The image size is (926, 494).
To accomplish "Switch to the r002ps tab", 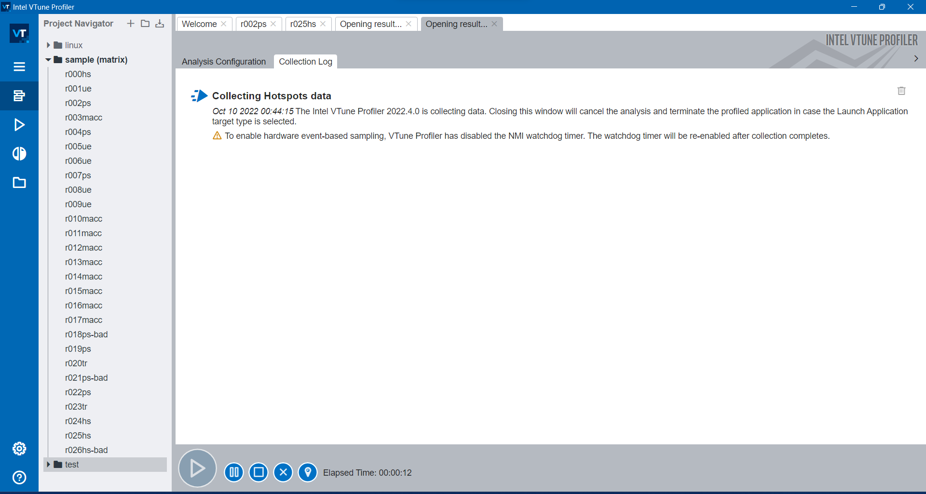I will [x=253, y=24].
